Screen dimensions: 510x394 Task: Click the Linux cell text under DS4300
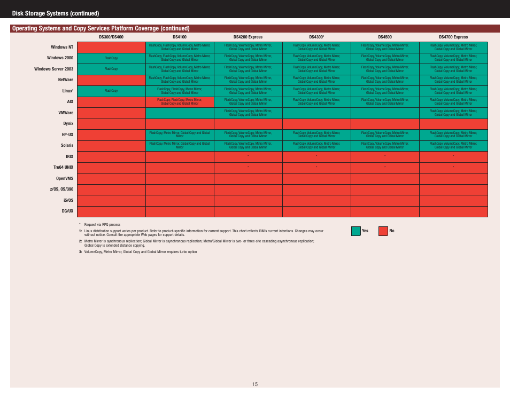pyautogui.click(x=316, y=91)
